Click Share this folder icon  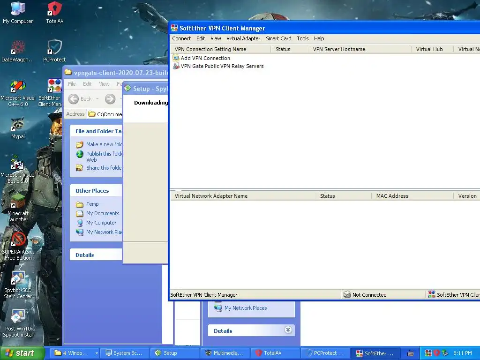pyautogui.click(x=80, y=168)
